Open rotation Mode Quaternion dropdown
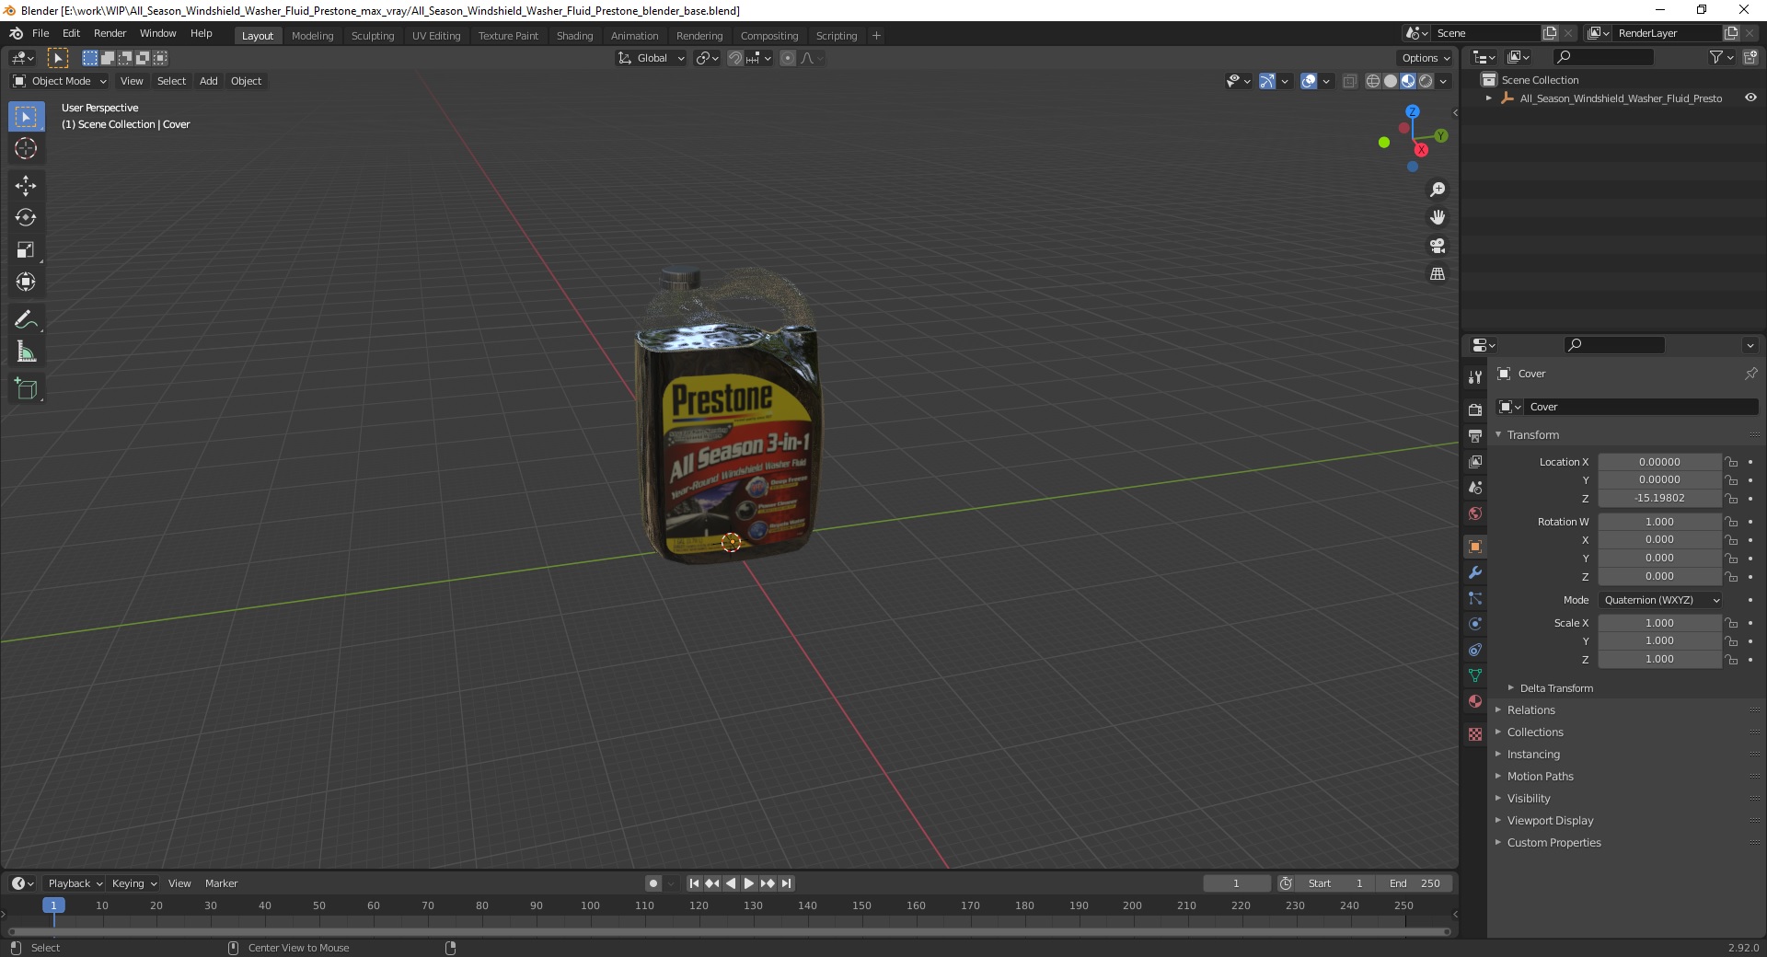This screenshot has height=957, width=1767. [x=1660, y=600]
